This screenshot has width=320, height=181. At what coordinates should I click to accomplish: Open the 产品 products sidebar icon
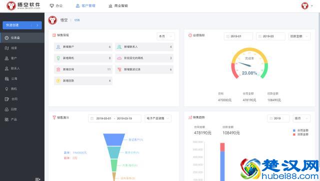coord(6,120)
